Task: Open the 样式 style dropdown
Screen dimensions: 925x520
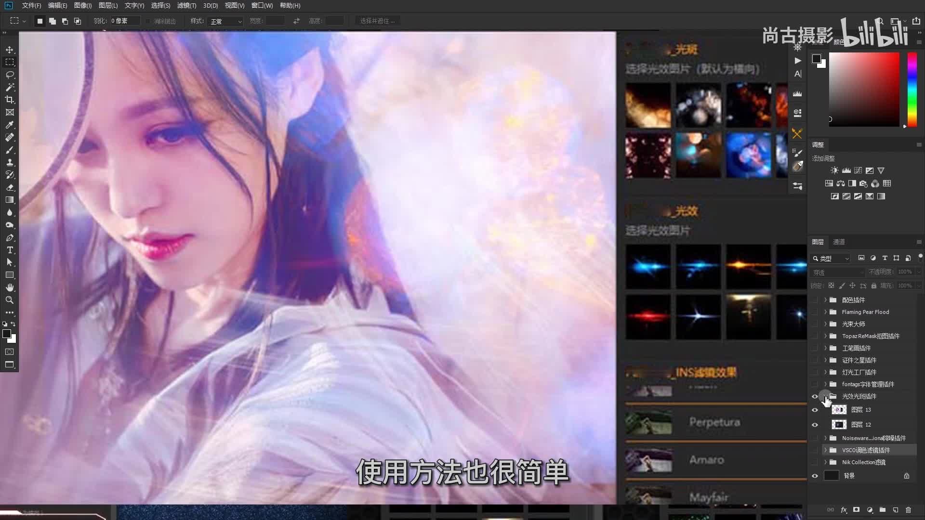Action: (x=225, y=21)
